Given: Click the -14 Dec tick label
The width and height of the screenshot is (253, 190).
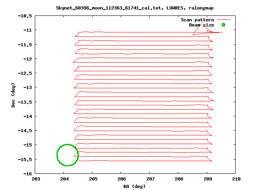Looking at the screenshot, I should 28,116.
